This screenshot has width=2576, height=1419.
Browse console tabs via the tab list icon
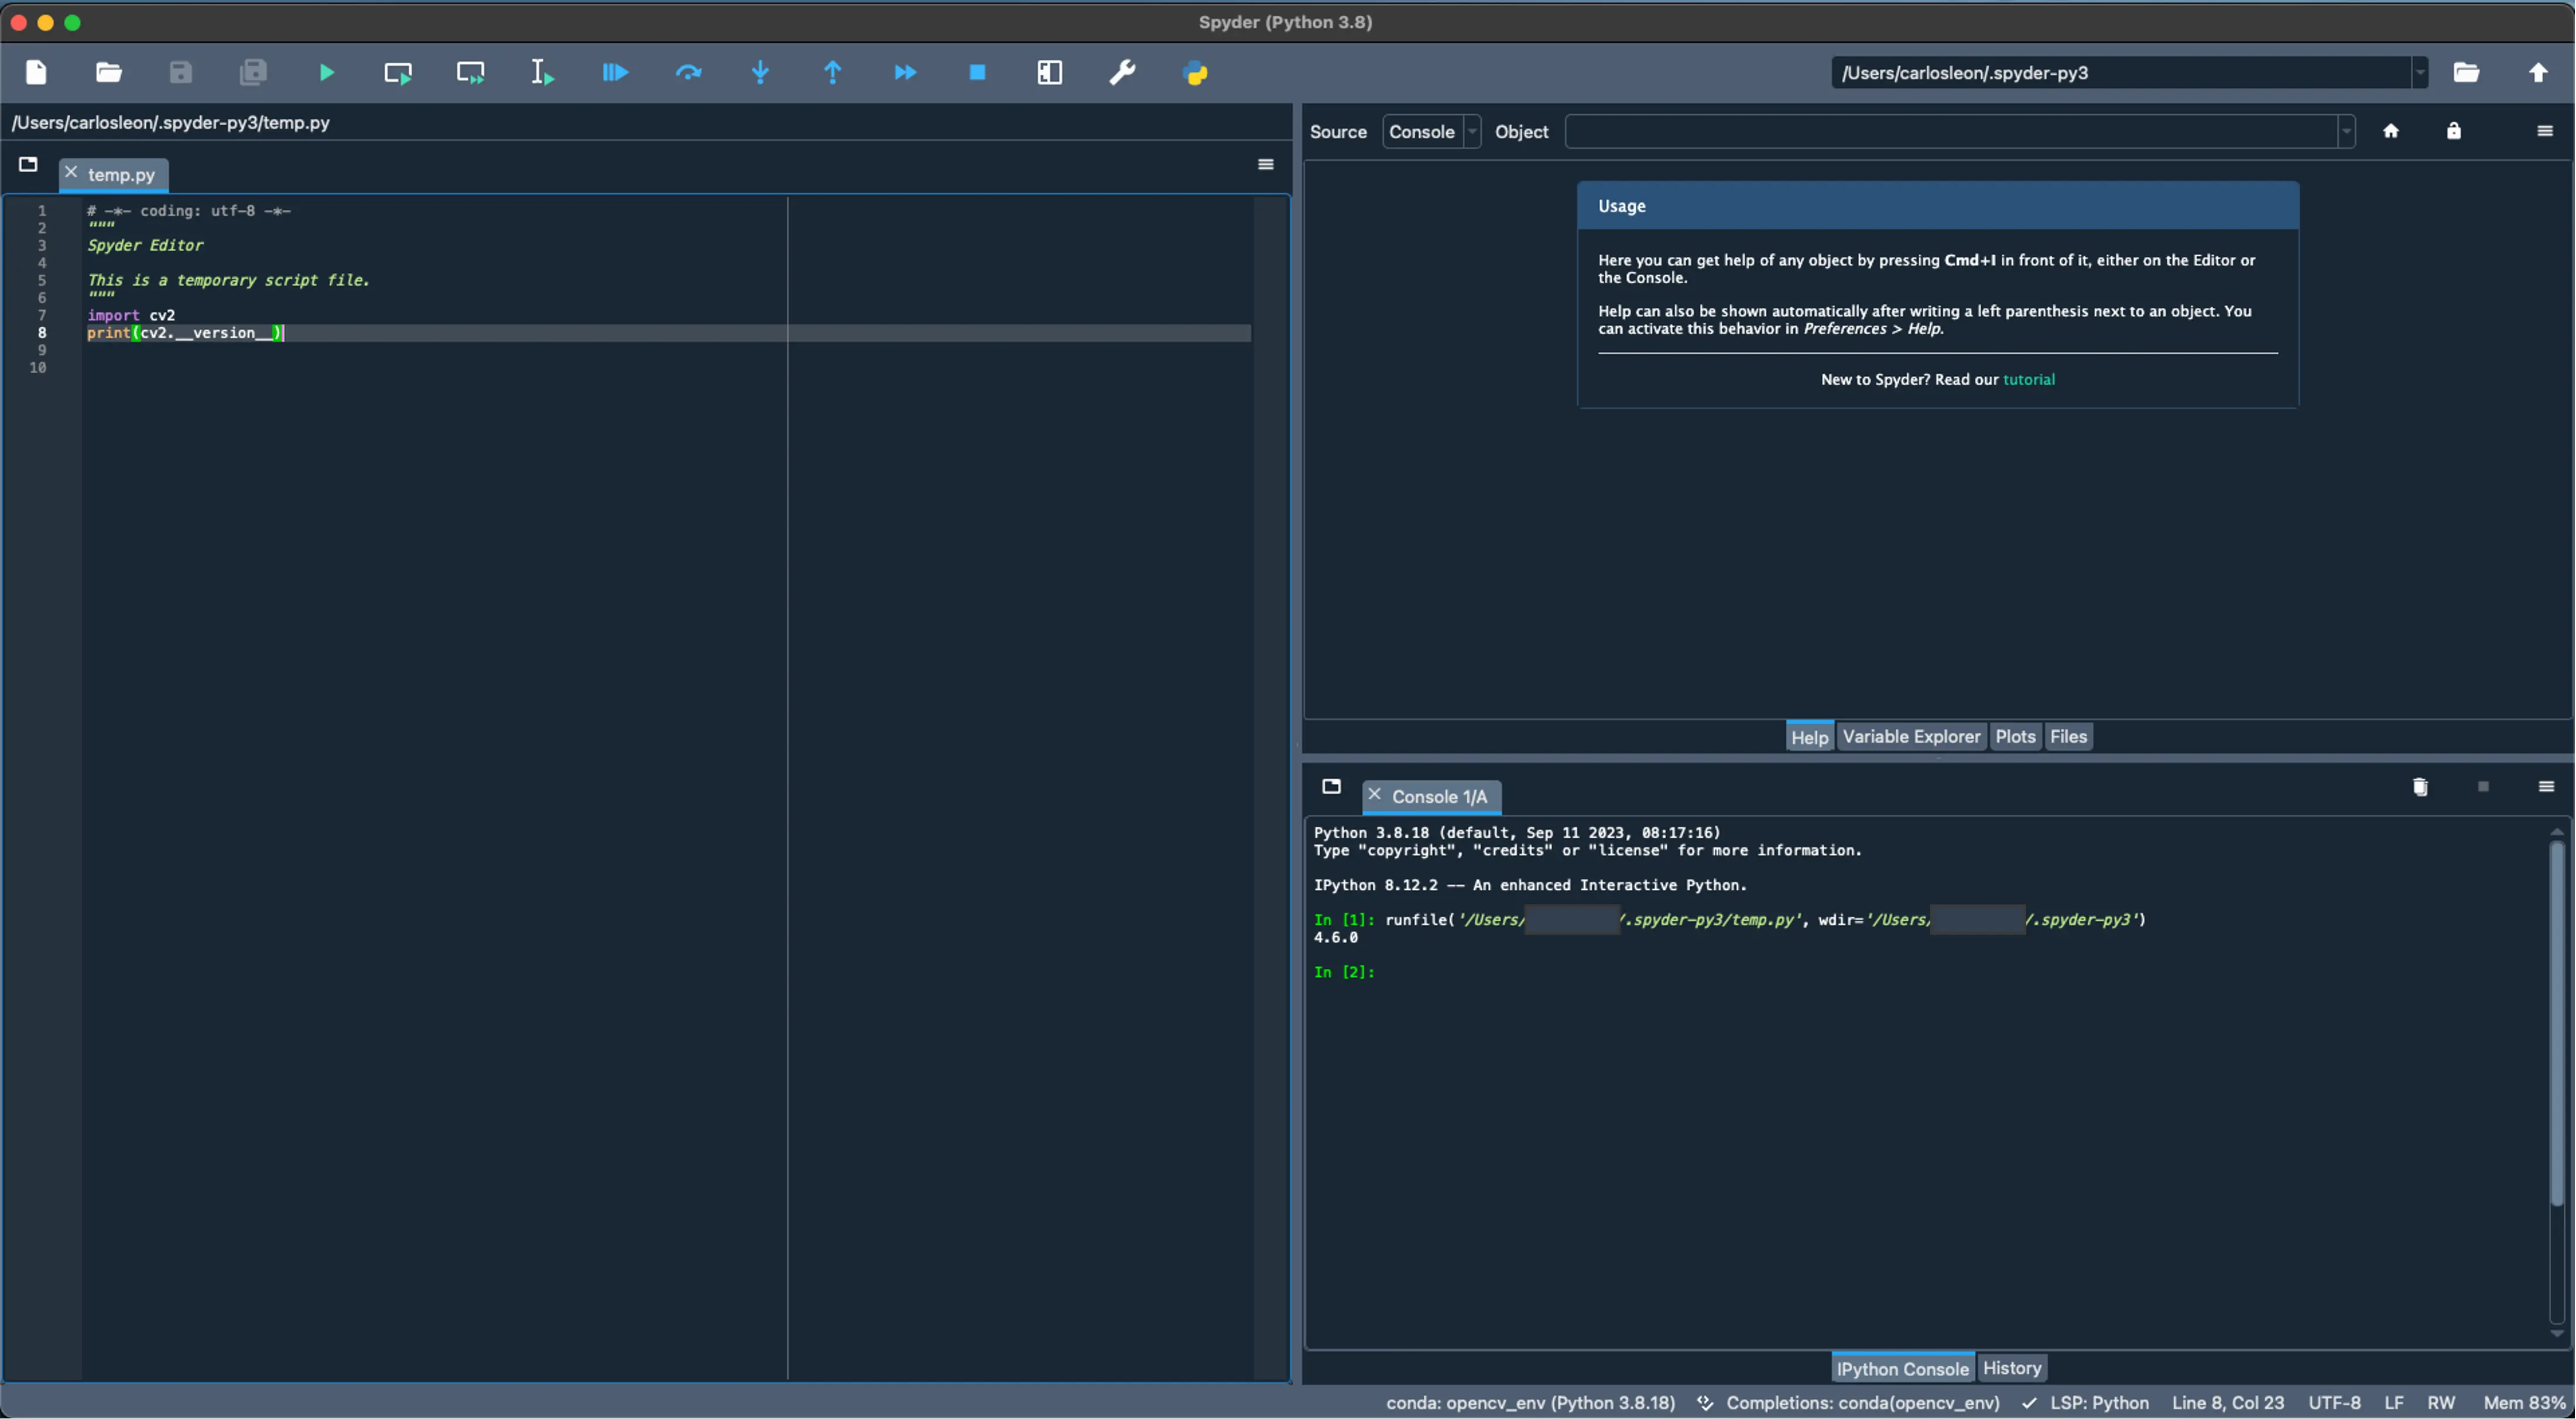click(1331, 787)
